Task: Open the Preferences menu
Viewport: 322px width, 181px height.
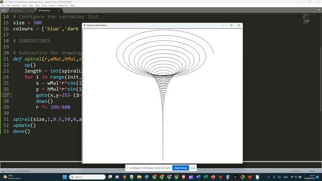Action: coord(62,6)
